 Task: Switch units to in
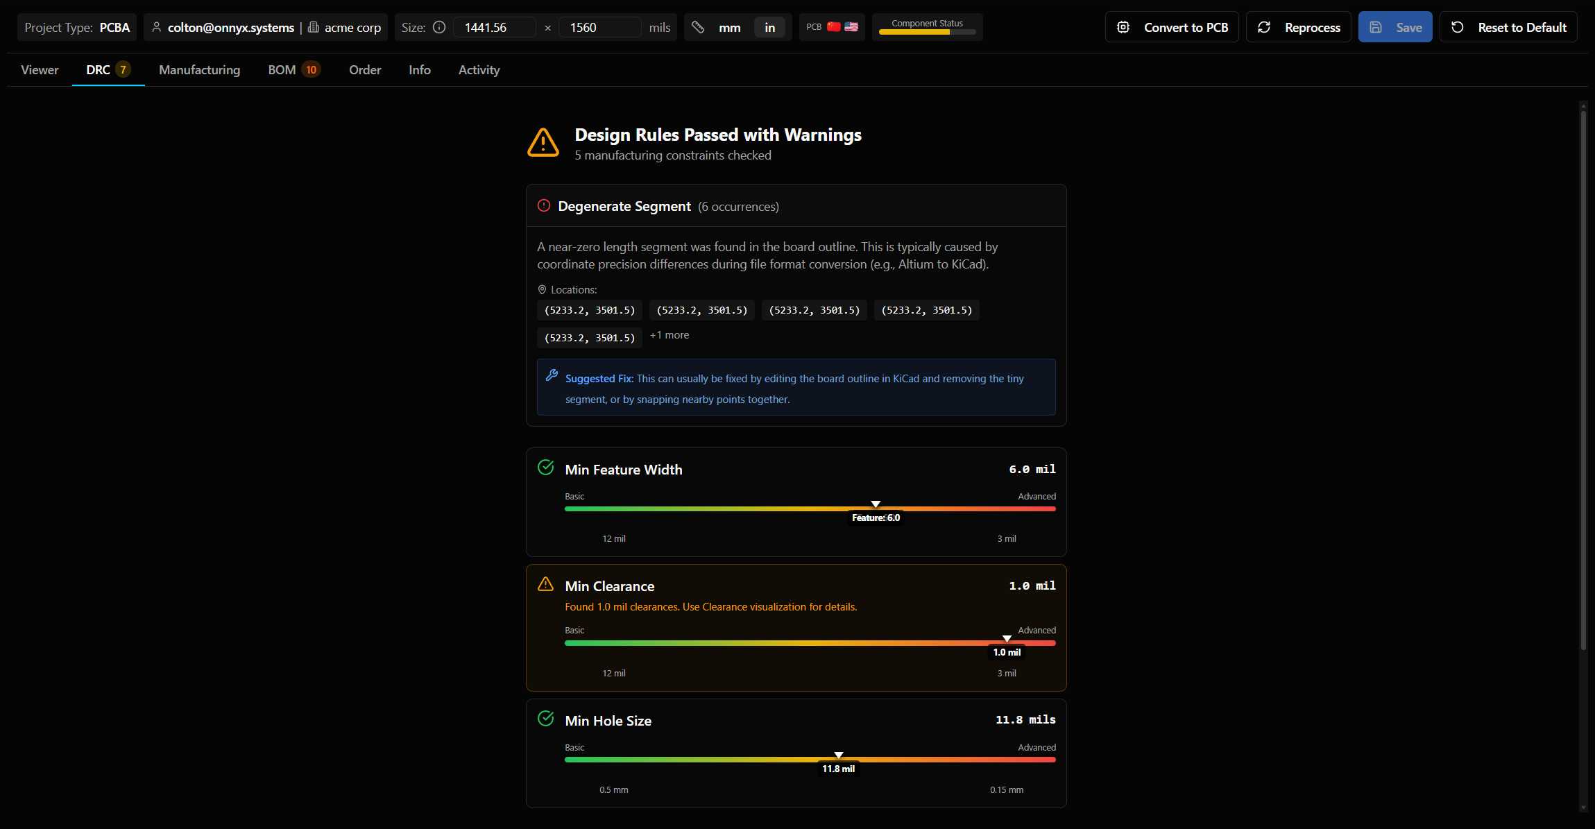(769, 28)
